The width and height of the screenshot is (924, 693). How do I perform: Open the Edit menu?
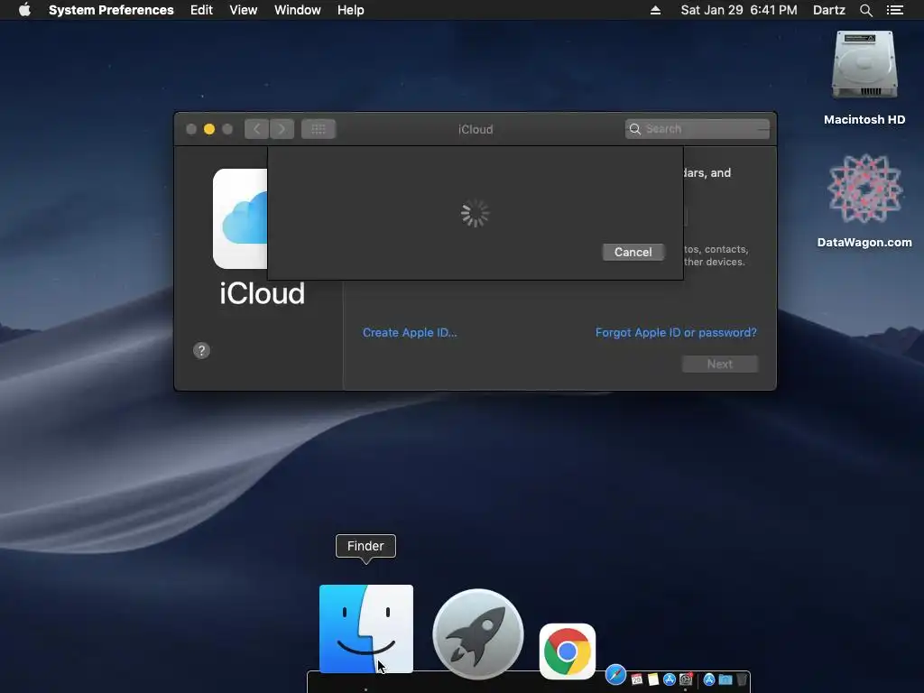[201, 10]
